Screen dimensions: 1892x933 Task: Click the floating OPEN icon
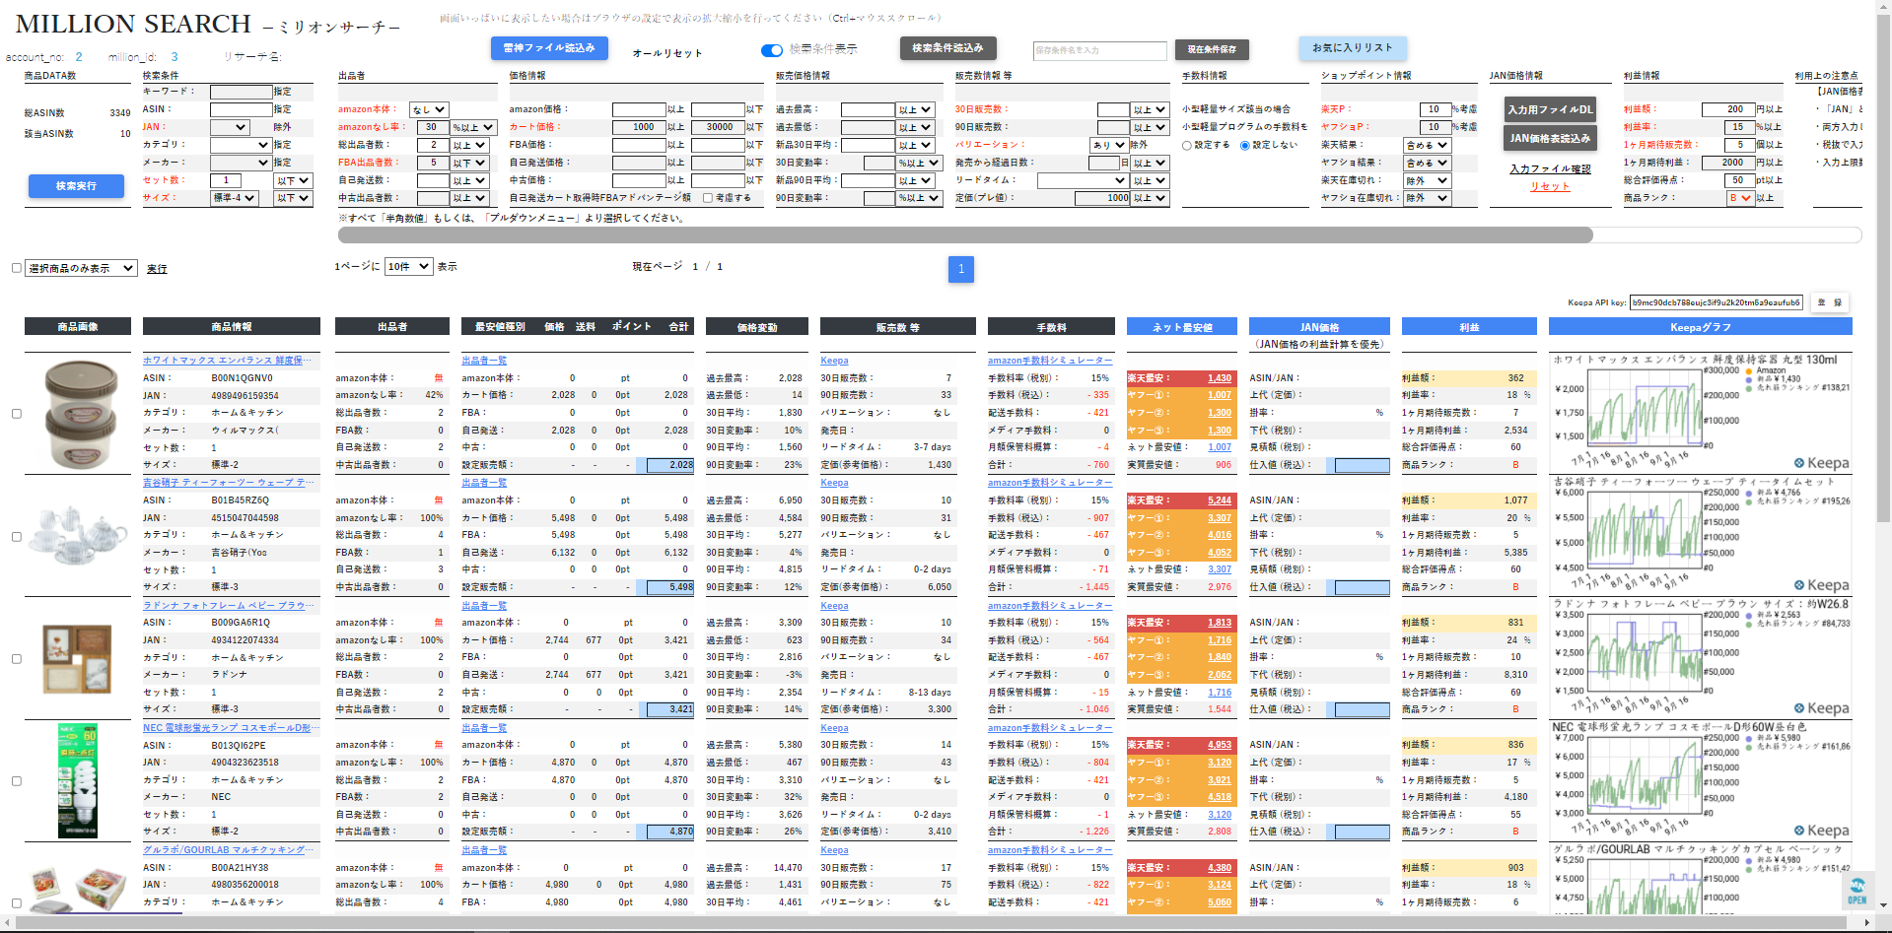pos(1857,892)
